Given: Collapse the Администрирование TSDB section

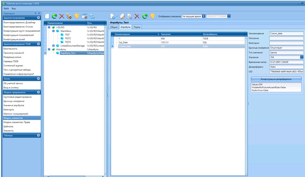Looking at the screenshot, I should pyautogui.click(x=38, y=44).
